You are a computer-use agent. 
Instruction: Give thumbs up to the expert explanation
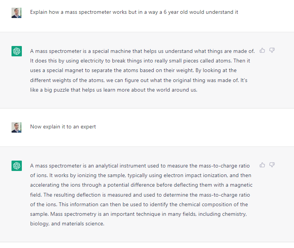[263, 165]
